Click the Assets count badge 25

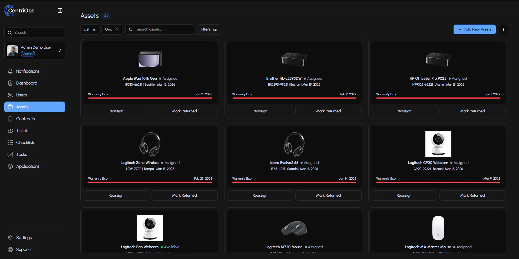coord(107,16)
